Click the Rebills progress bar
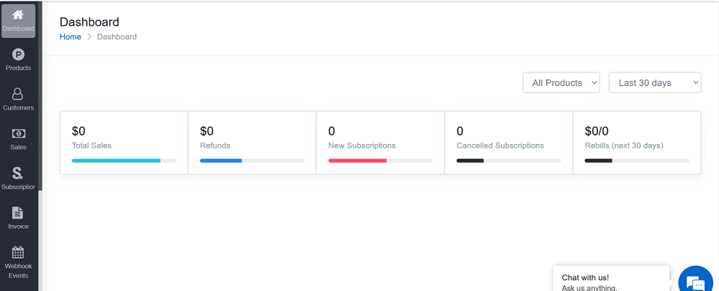 [637, 161]
